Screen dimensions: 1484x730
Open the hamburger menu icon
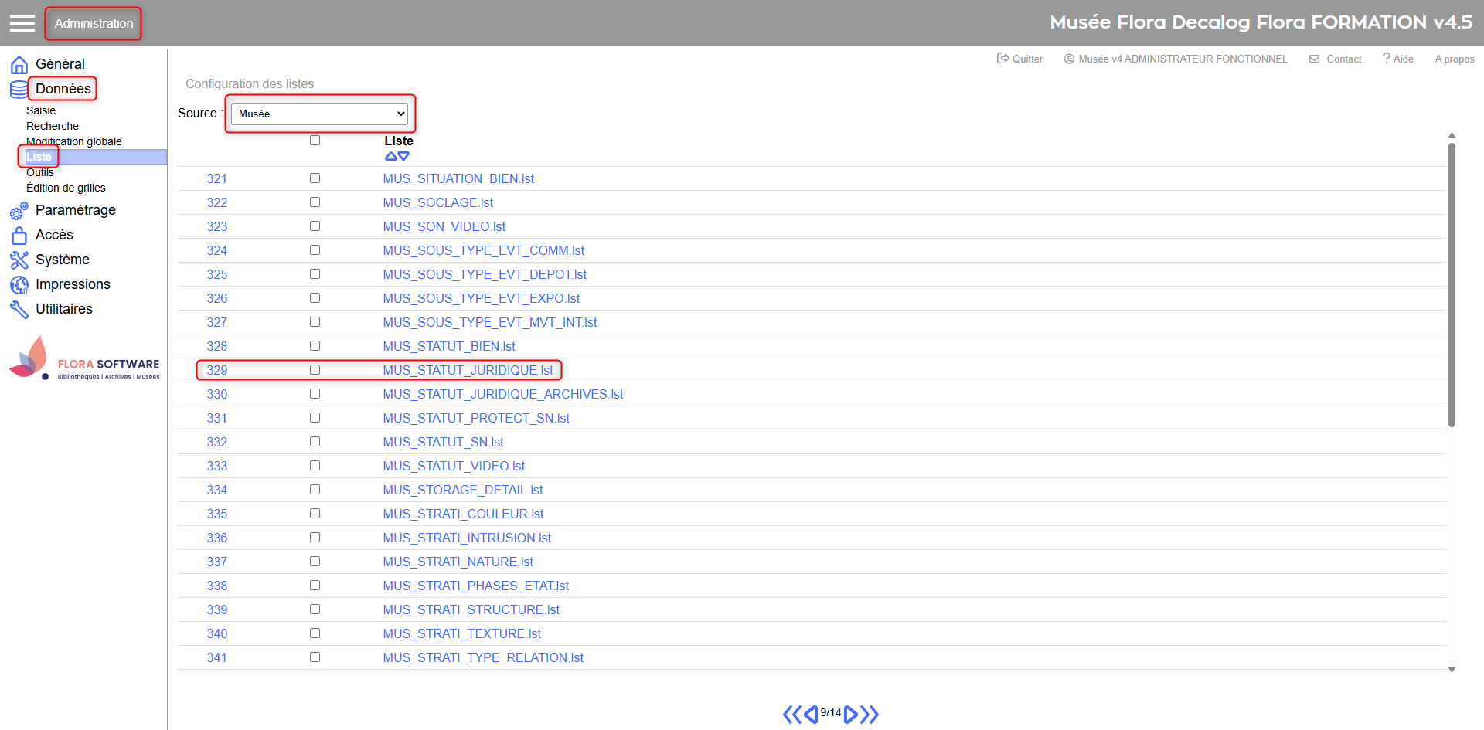click(x=22, y=23)
